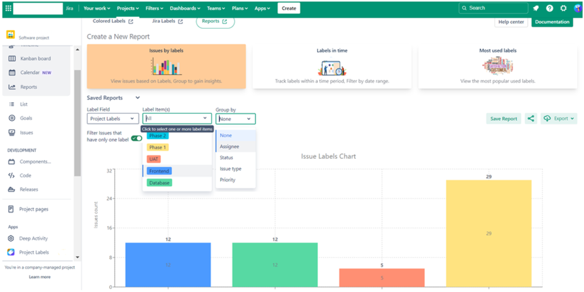
Task: Click the orange bar showing 5
Action: [x=382, y=277]
